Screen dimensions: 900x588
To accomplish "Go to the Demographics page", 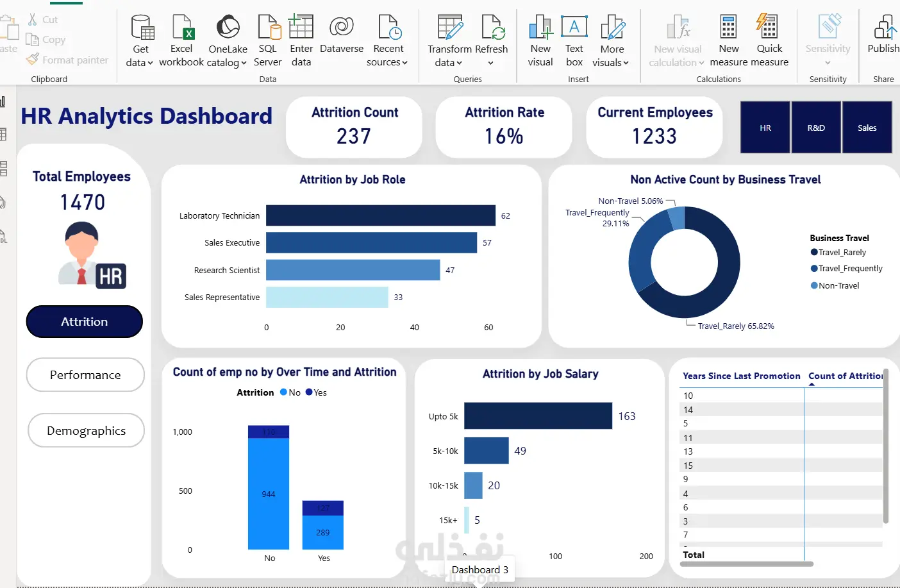I will click(x=86, y=431).
